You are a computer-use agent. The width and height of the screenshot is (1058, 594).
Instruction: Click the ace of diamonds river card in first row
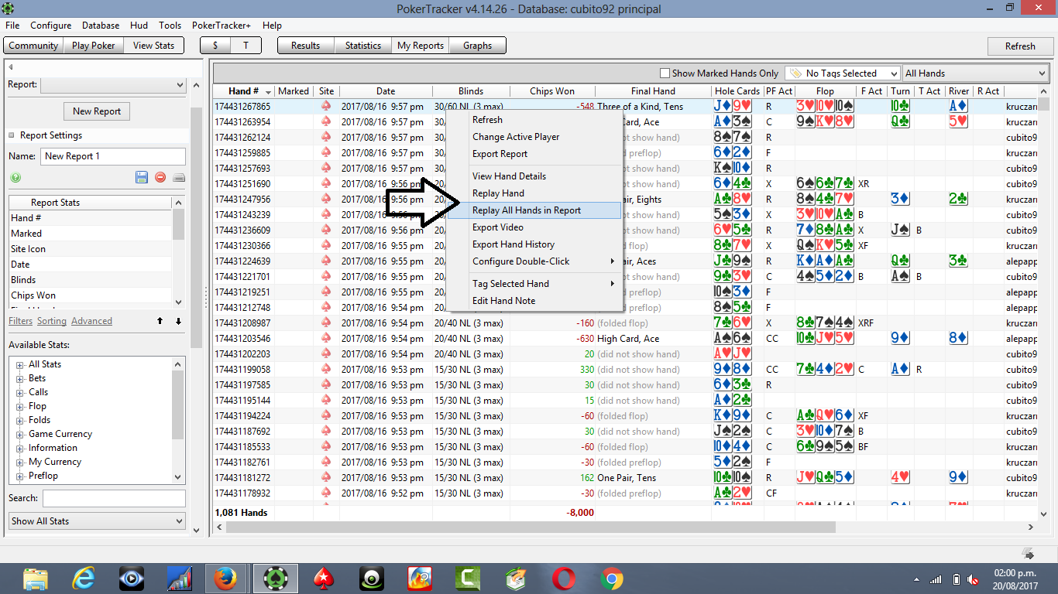[958, 106]
